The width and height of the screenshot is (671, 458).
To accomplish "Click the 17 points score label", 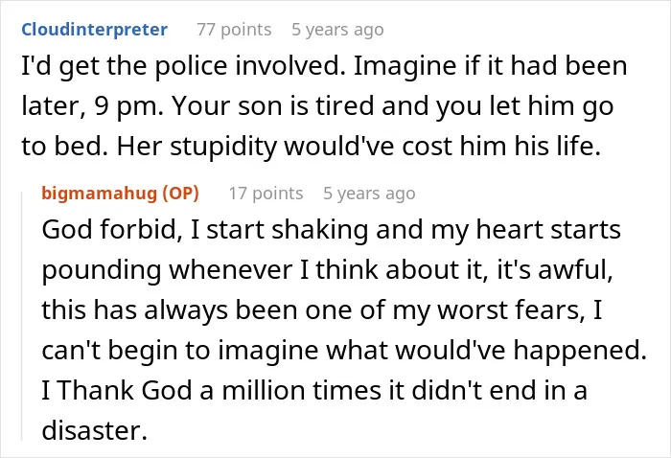I will (x=266, y=194).
